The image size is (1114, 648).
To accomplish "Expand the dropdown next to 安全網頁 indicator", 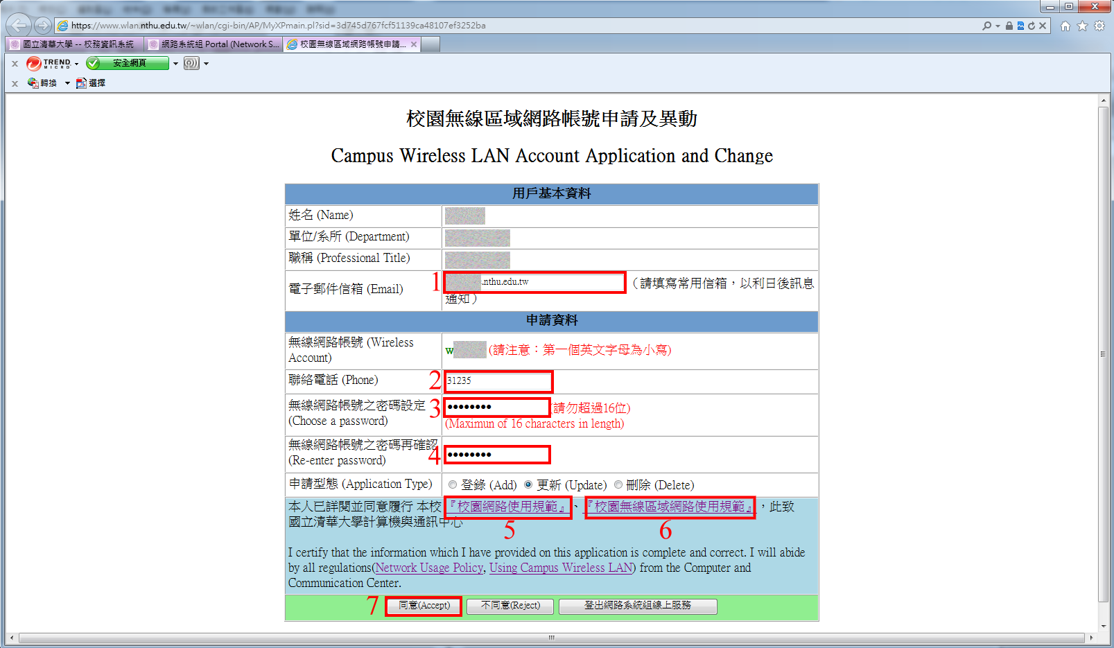I will coord(176,64).
